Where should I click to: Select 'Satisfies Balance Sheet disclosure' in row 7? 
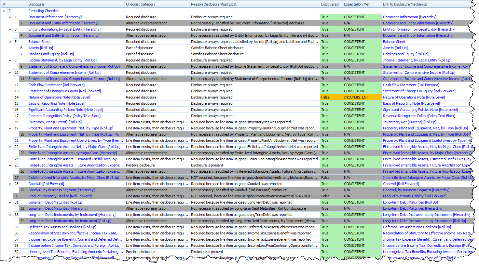[255, 54]
